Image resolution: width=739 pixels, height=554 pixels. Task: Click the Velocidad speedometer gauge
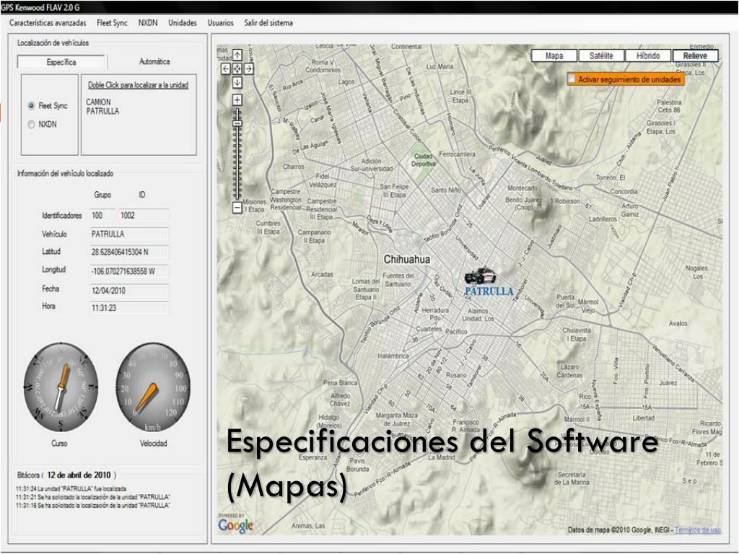[x=153, y=387]
